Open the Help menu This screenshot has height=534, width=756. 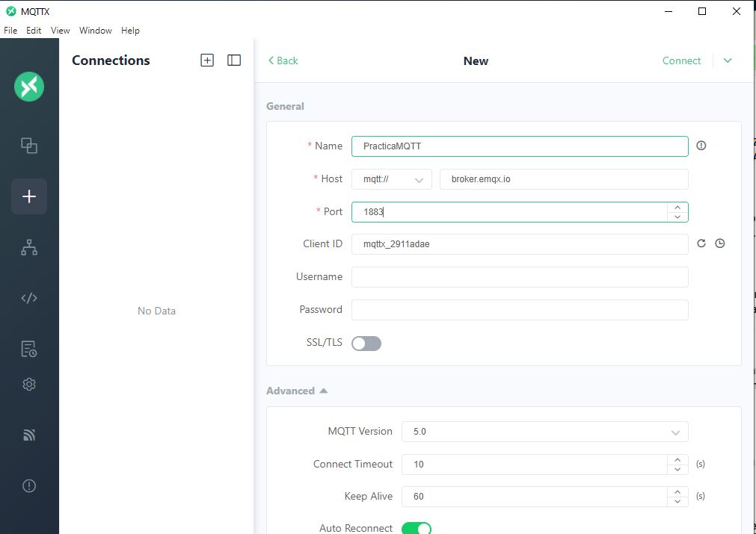point(130,31)
